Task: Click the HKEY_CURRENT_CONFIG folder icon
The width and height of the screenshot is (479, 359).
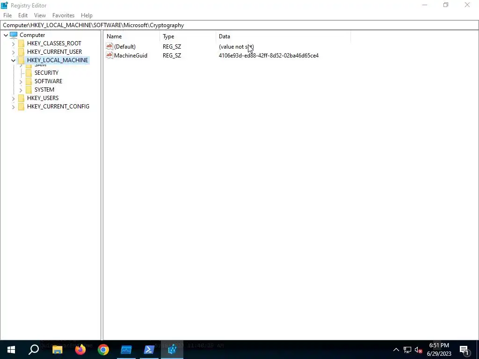Action: 22,106
